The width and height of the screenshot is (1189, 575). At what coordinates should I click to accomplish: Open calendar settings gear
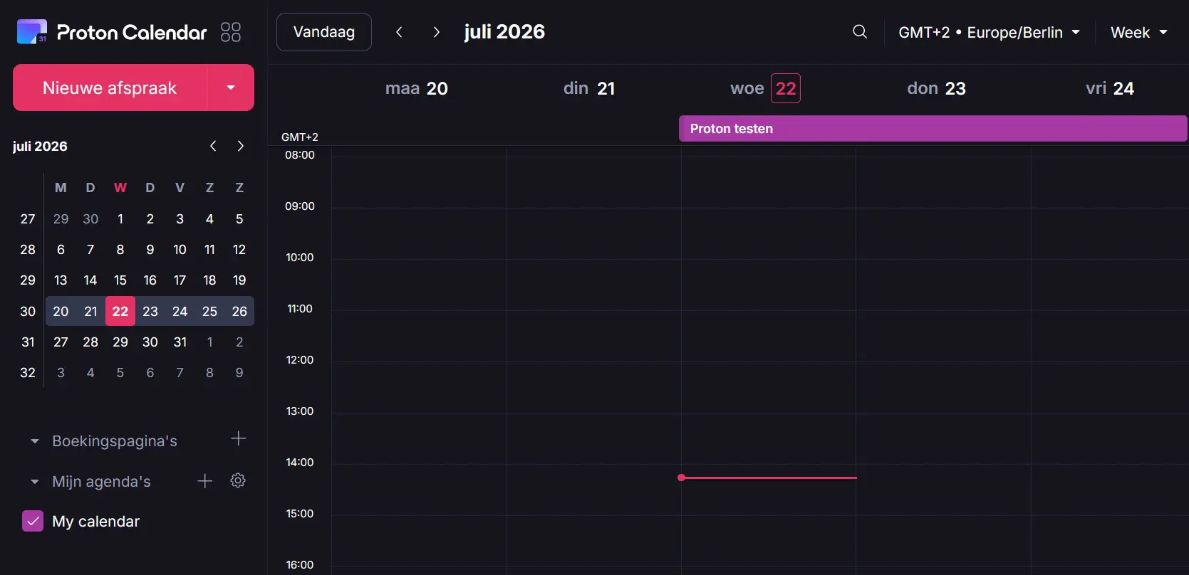pyautogui.click(x=238, y=481)
